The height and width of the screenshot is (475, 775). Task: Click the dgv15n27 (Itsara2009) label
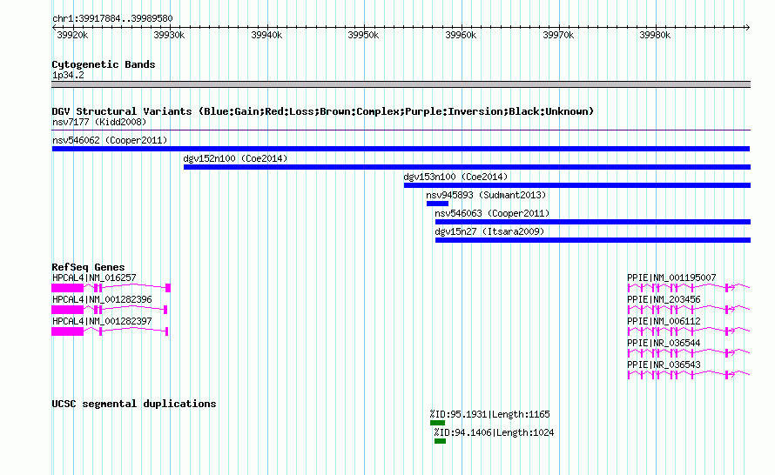489,231
